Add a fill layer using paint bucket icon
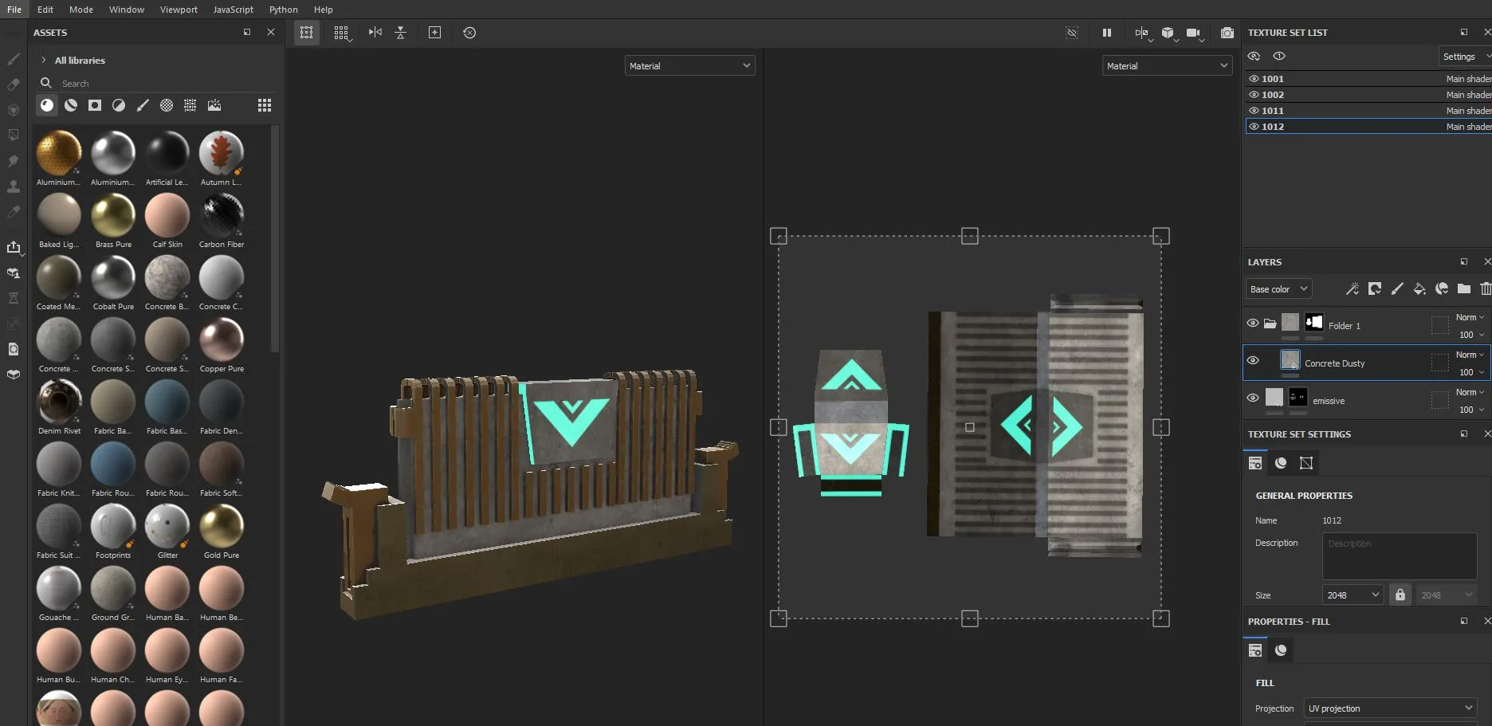The height and width of the screenshot is (726, 1492). coord(1419,288)
